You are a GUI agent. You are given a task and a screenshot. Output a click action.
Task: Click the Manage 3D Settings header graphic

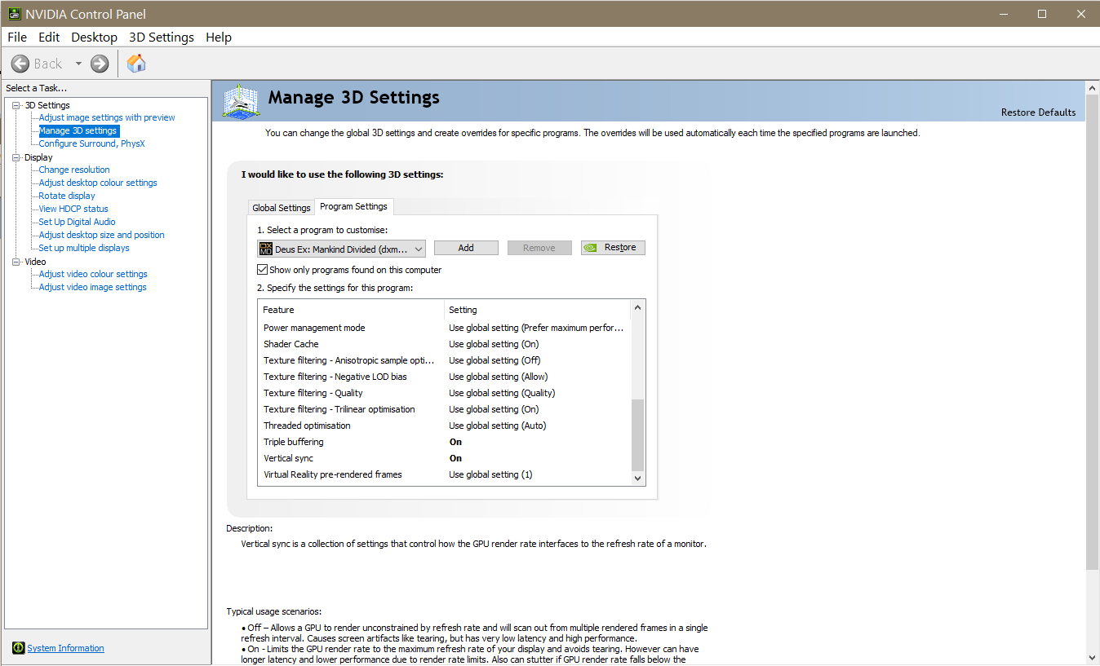tap(242, 101)
